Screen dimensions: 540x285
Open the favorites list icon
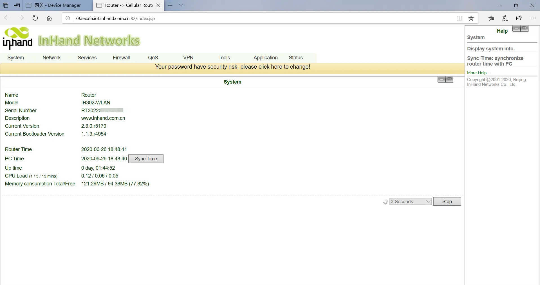point(491,18)
